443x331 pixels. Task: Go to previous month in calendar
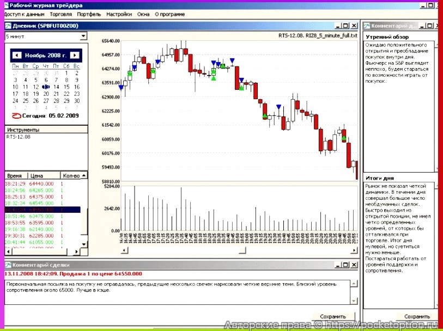click(17, 56)
